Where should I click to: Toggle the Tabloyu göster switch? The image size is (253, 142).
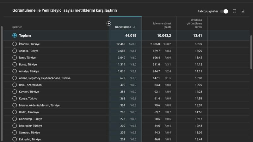pos(224,11)
